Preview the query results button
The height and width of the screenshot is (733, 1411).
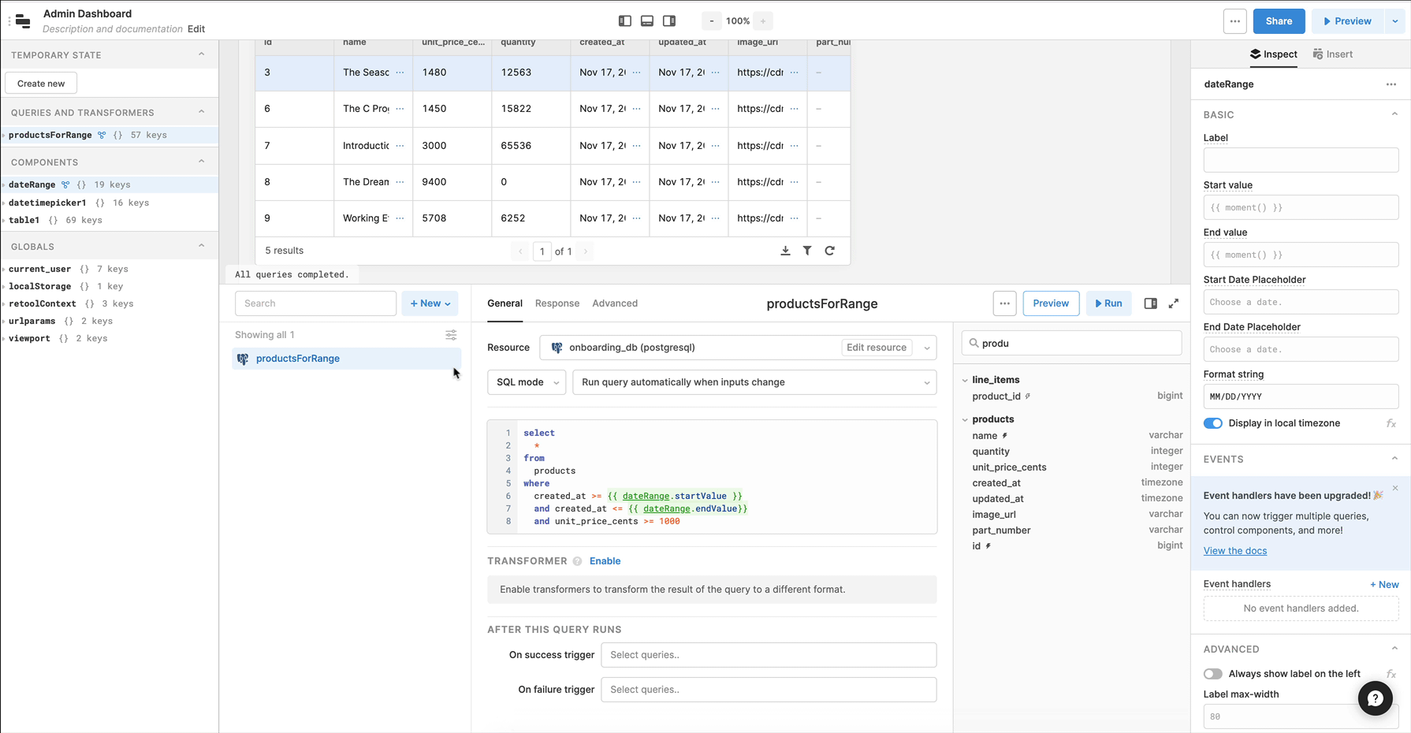click(x=1051, y=303)
